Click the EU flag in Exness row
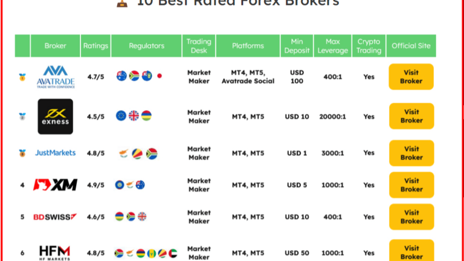Viewport: 464px width, 261px height. (x=121, y=116)
